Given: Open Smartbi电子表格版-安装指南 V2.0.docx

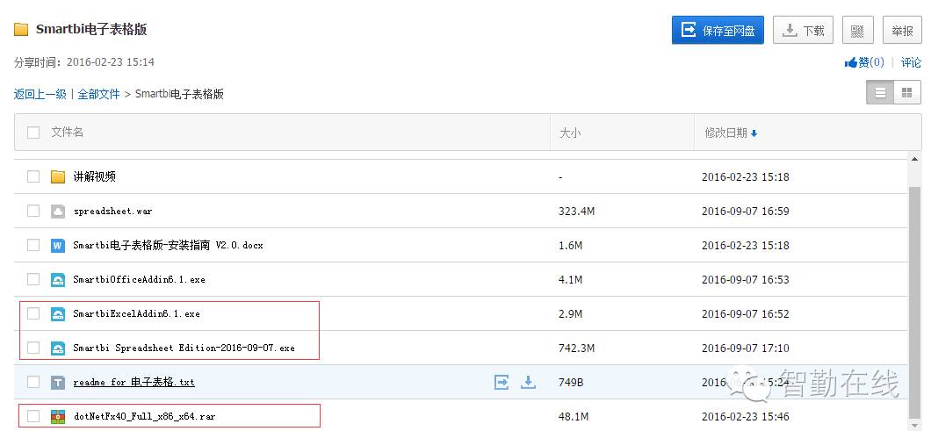Looking at the screenshot, I should point(168,245).
